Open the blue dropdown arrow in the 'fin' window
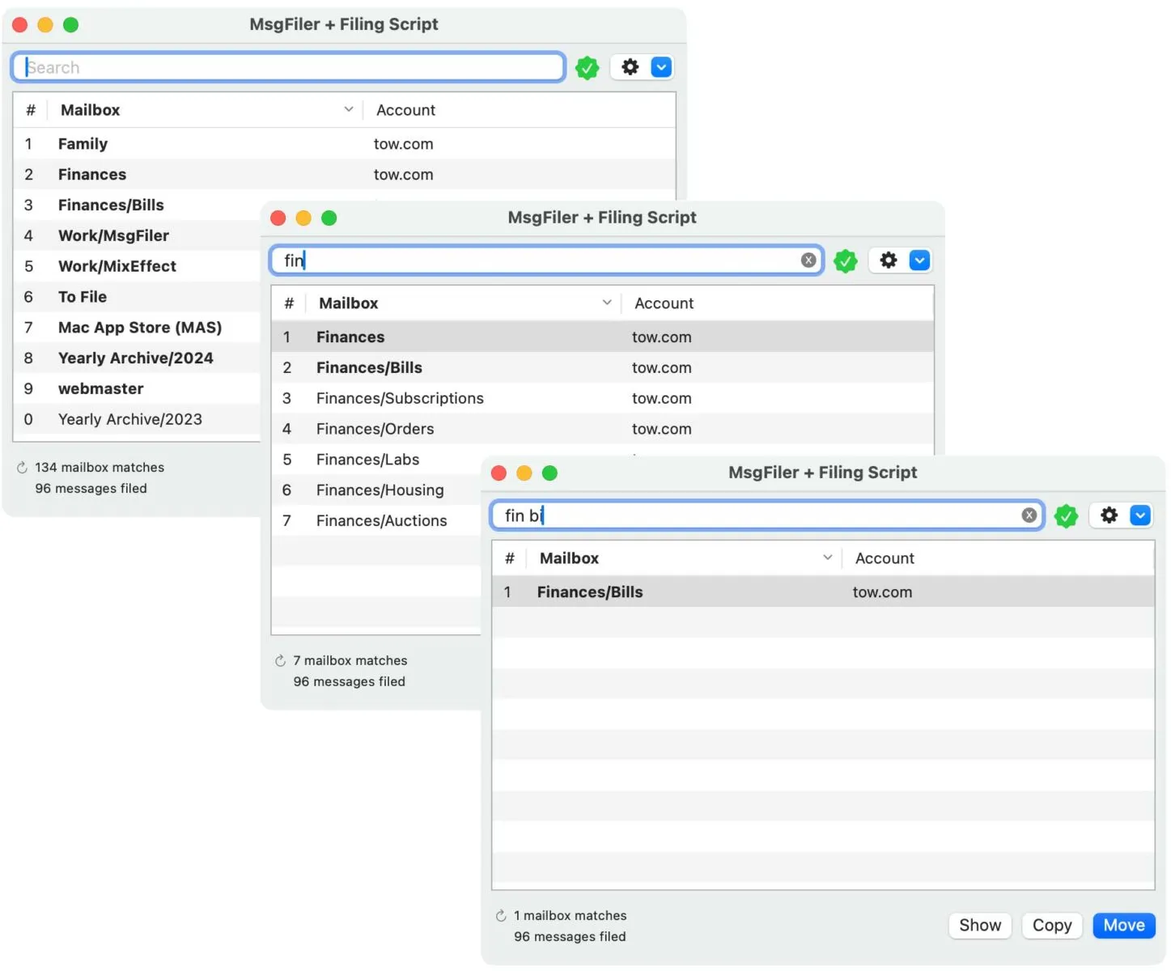Screen dimensions: 1171x971 [919, 261]
